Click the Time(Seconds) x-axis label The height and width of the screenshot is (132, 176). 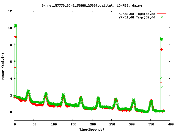[x=92, y=129]
